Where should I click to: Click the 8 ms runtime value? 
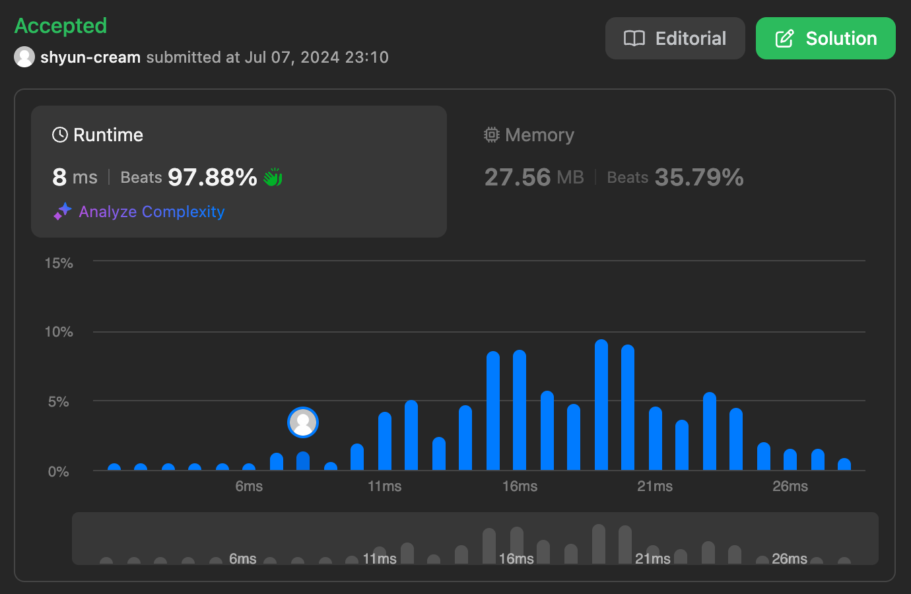pos(75,177)
